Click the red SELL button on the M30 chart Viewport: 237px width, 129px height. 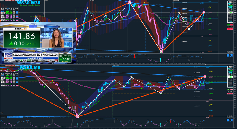coord(232,25)
